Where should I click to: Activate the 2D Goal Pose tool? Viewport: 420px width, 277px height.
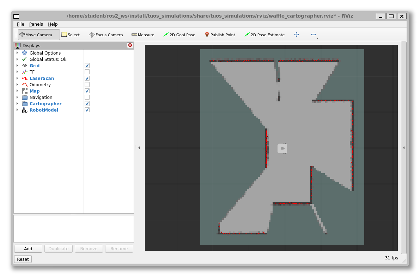[179, 35]
